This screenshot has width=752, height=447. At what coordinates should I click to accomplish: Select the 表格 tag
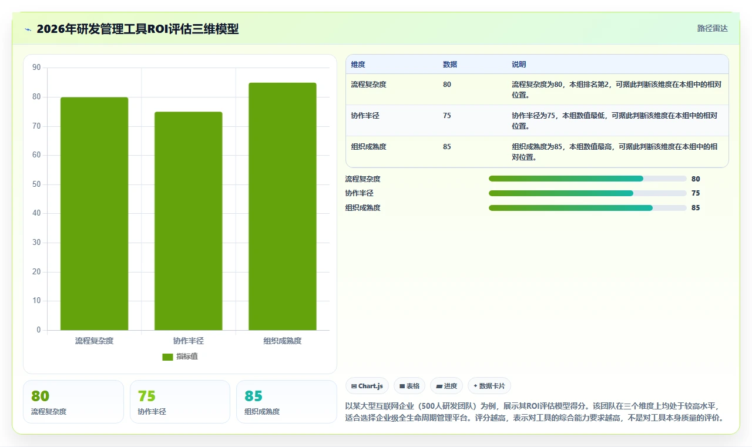point(409,386)
